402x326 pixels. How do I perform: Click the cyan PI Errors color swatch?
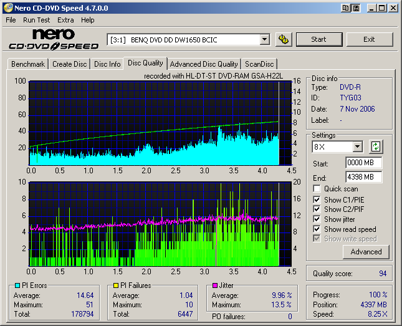(x=17, y=285)
